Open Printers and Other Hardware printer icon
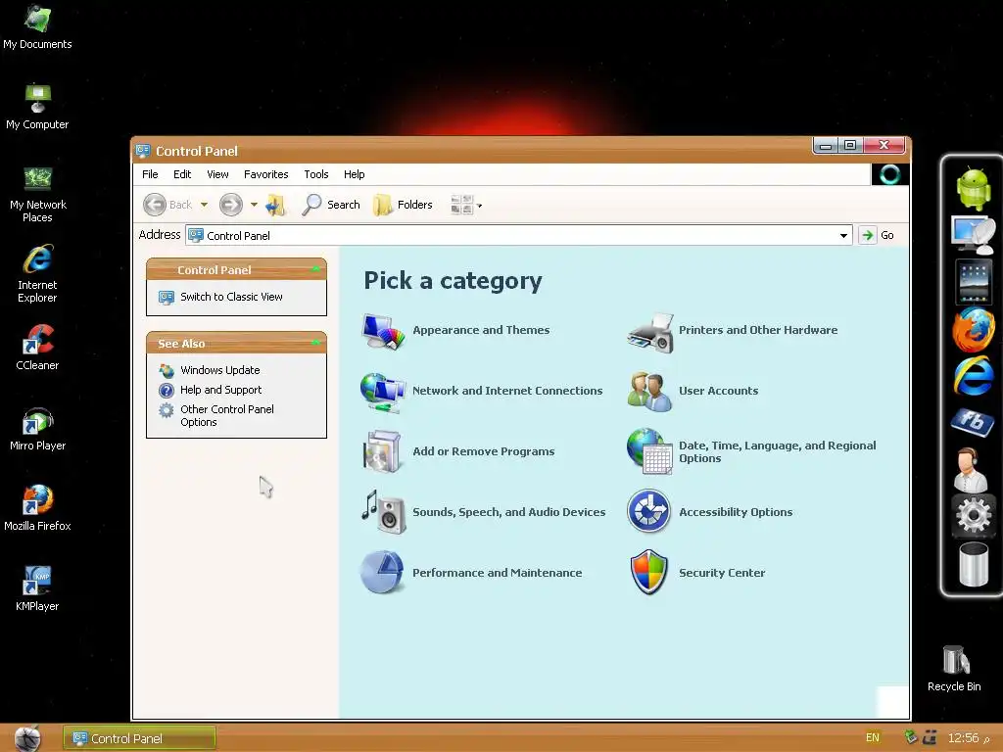The width and height of the screenshot is (1003, 752). [650, 333]
